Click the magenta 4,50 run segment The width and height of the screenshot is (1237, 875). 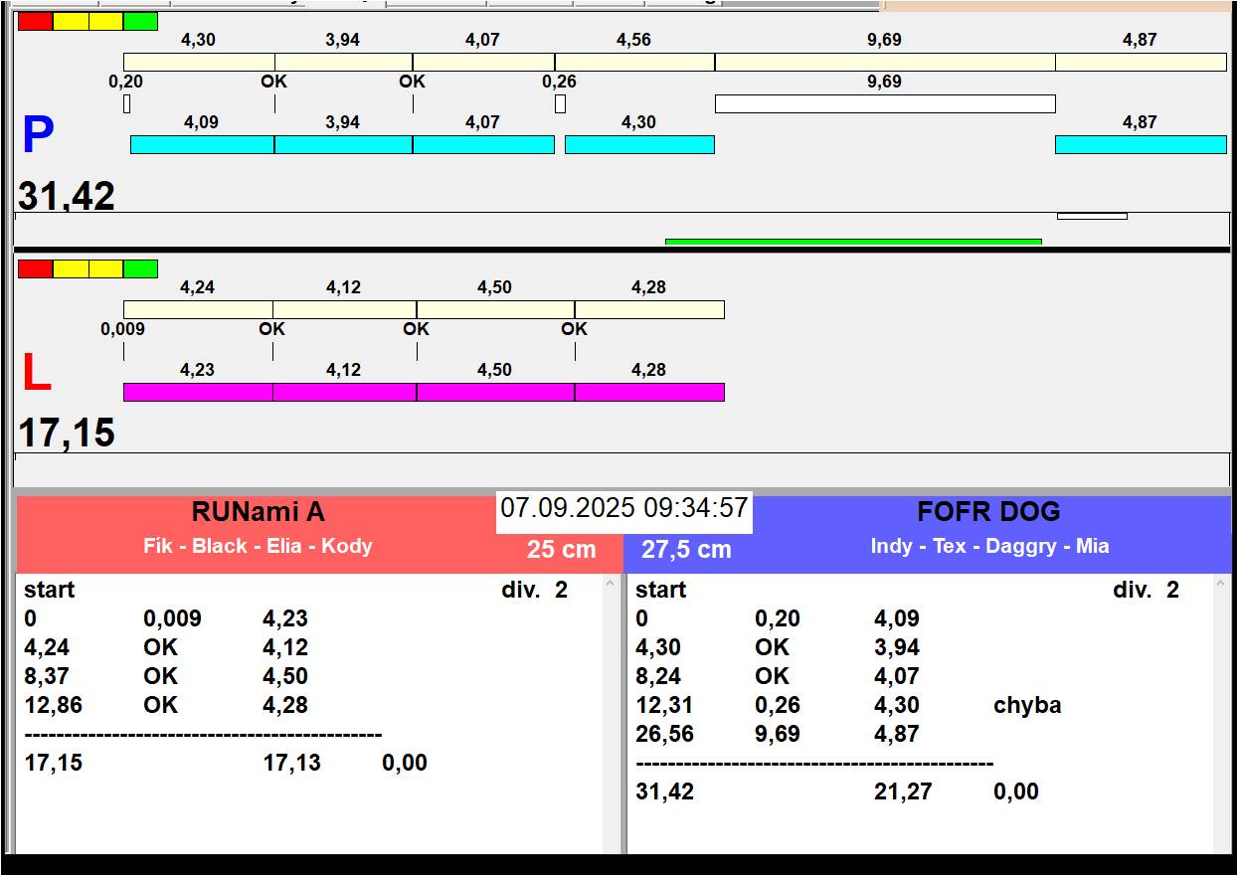click(494, 392)
